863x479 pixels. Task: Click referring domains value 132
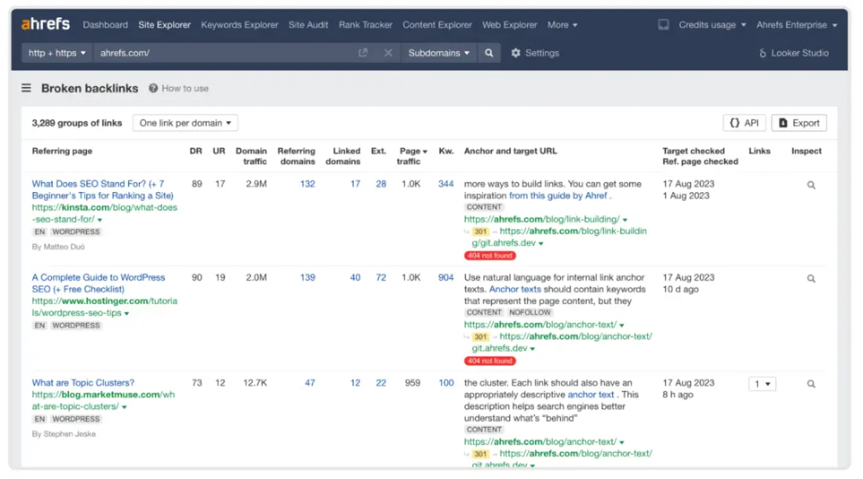[x=308, y=184]
